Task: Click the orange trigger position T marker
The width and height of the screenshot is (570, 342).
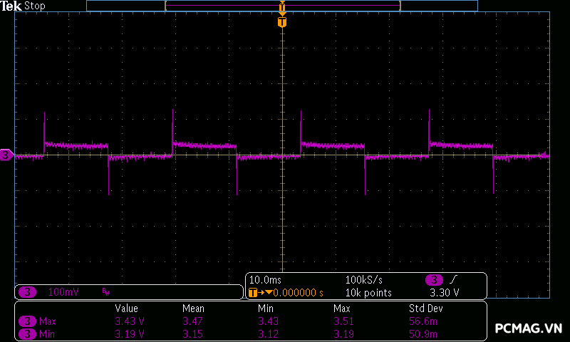Action: pyautogui.click(x=282, y=22)
